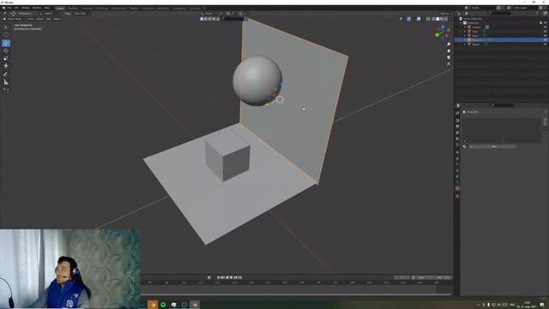The height and width of the screenshot is (309, 549).
Task: Open the Render properties tab
Action: pyautogui.click(x=457, y=121)
